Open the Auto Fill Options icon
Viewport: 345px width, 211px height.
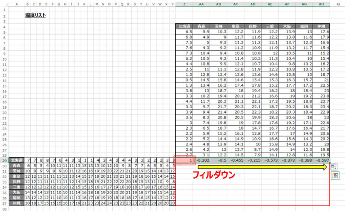pyautogui.click(x=334, y=167)
